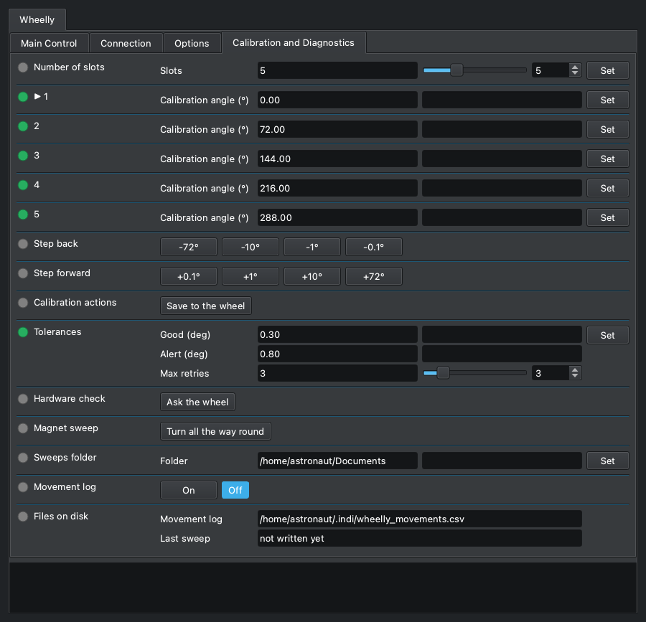Click the 'not written yet' Last sweep value

(x=291, y=539)
